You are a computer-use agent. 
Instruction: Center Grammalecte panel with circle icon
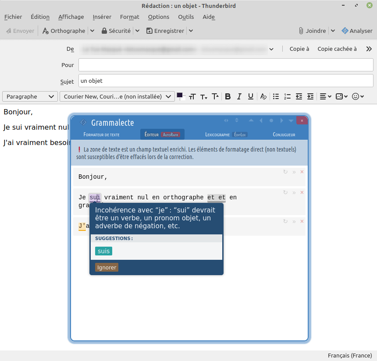coord(271,120)
